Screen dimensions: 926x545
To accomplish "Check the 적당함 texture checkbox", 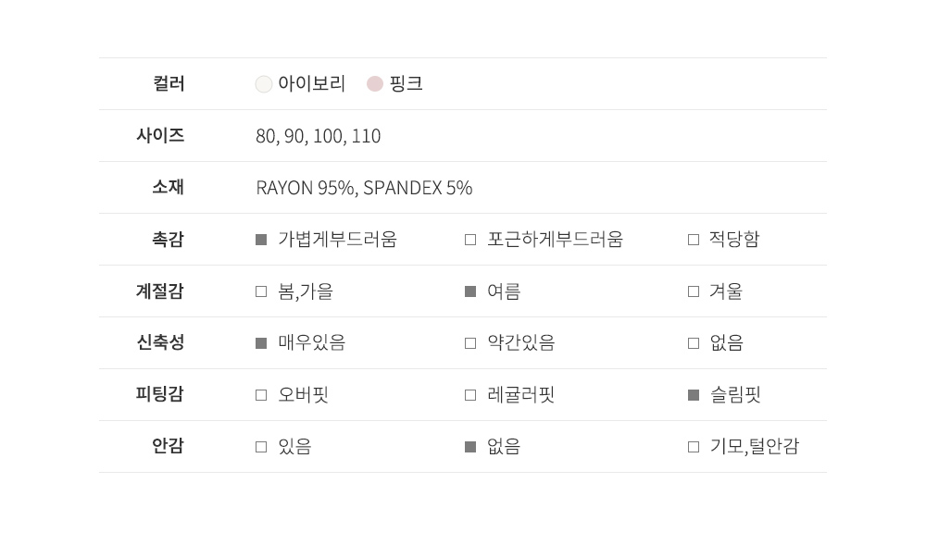I will [x=694, y=240].
